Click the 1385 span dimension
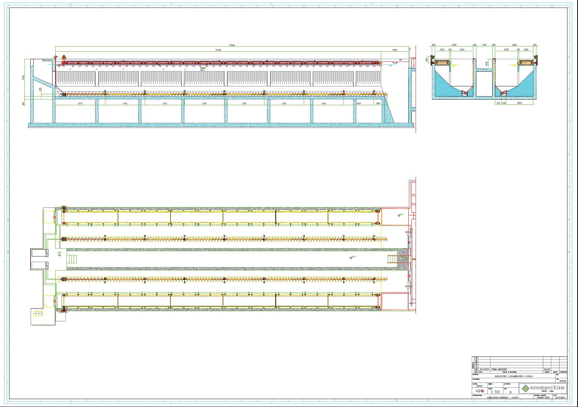The width and height of the screenshot is (578, 407). 378,103
